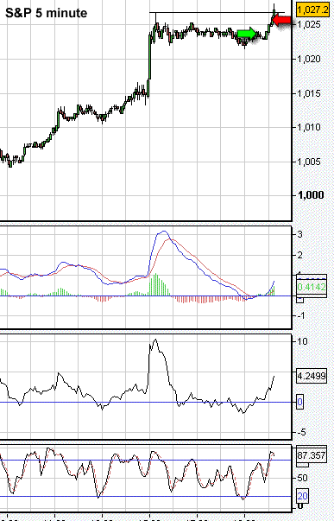Select the 4.2499 momentum value label
The image size is (334, 521).
(312, 377)
